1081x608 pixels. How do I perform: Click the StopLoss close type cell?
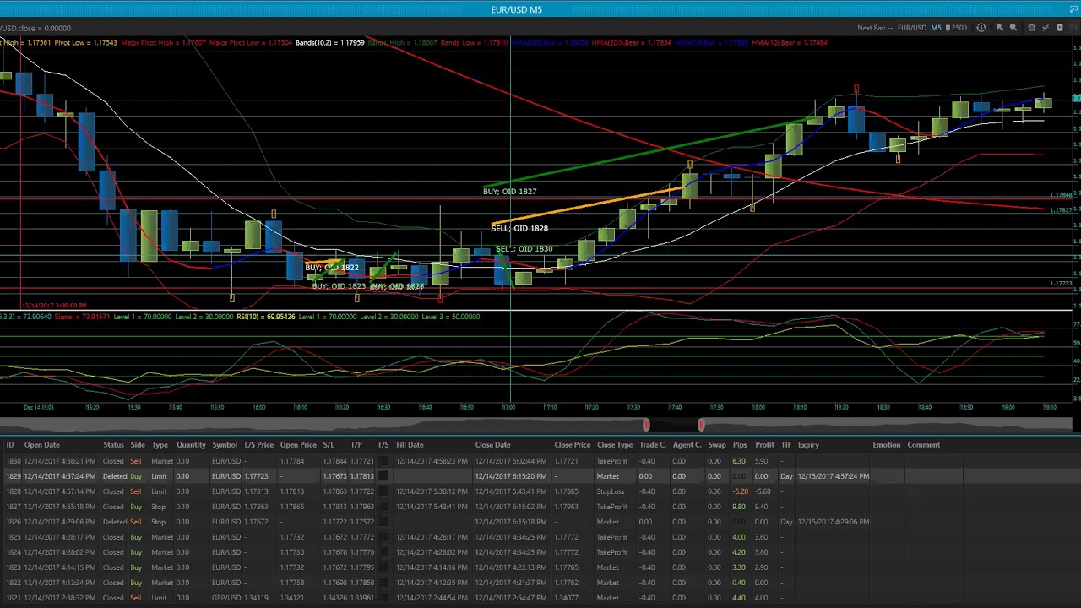point(611,491)
